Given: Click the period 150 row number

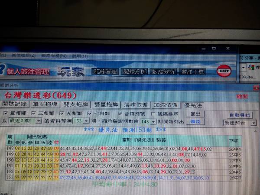Looking at the screenshot, I should tap(10, 160).
